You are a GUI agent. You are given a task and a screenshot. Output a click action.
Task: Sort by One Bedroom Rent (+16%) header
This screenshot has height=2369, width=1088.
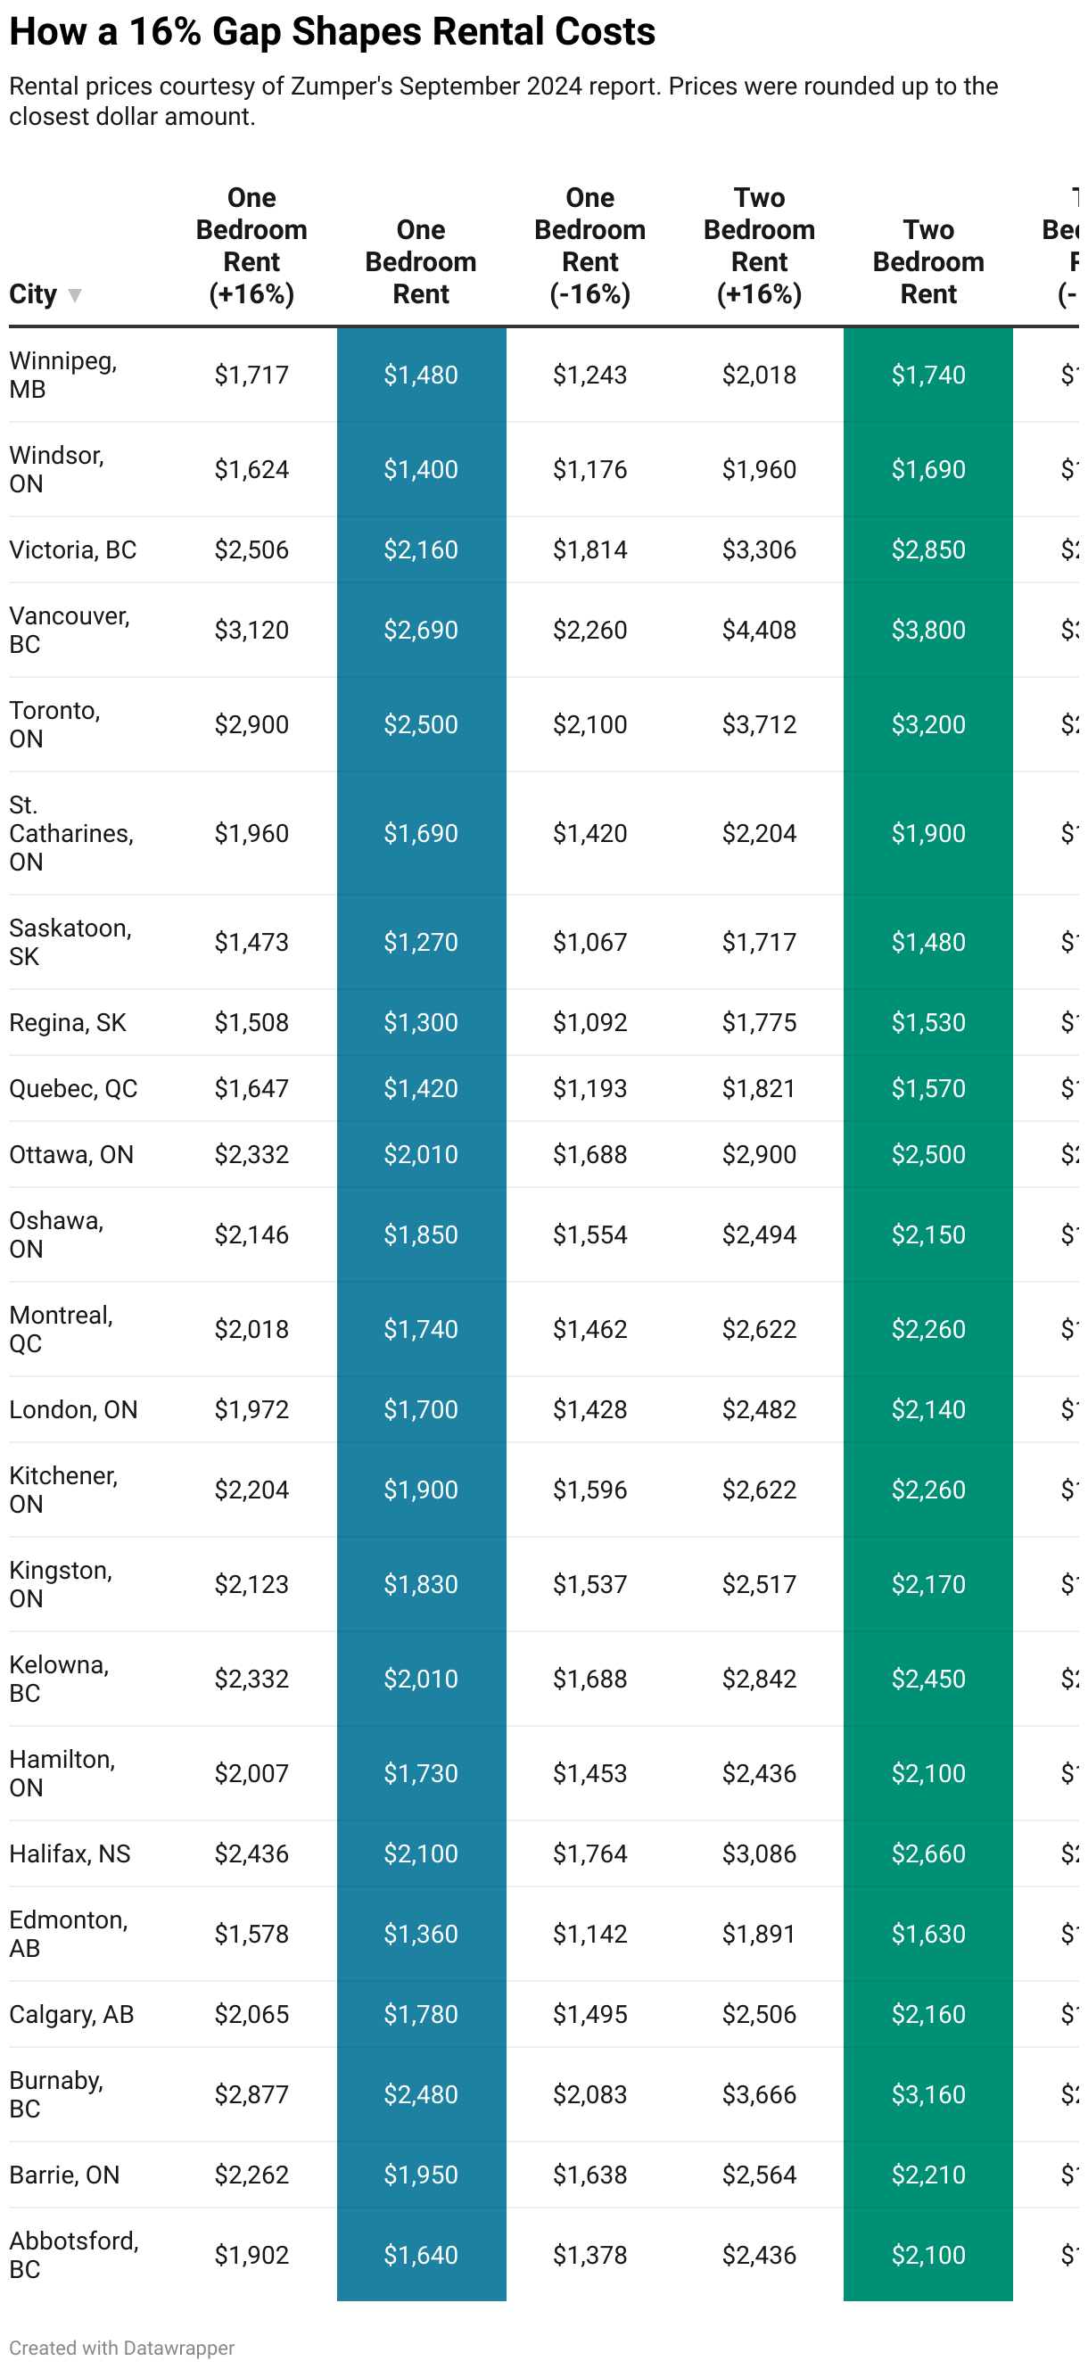[x=251, y=246]
